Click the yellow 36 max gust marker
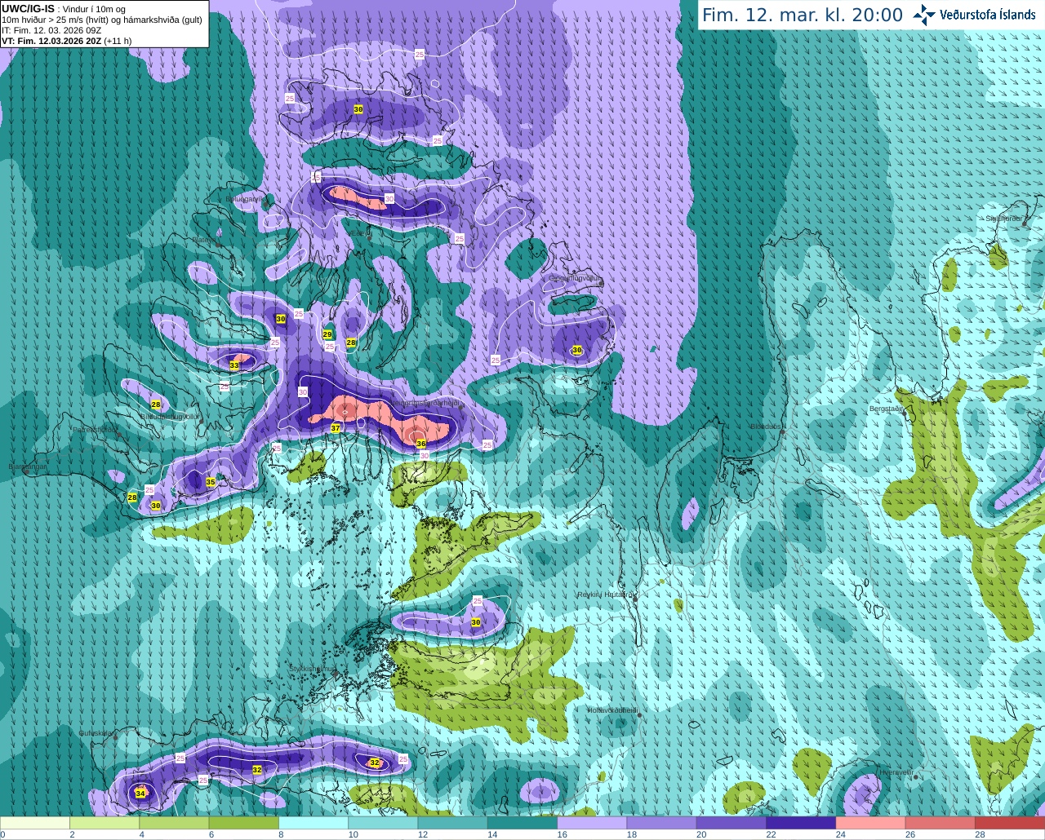Screen dimensions: 1045x840 [x=421, y=444]
